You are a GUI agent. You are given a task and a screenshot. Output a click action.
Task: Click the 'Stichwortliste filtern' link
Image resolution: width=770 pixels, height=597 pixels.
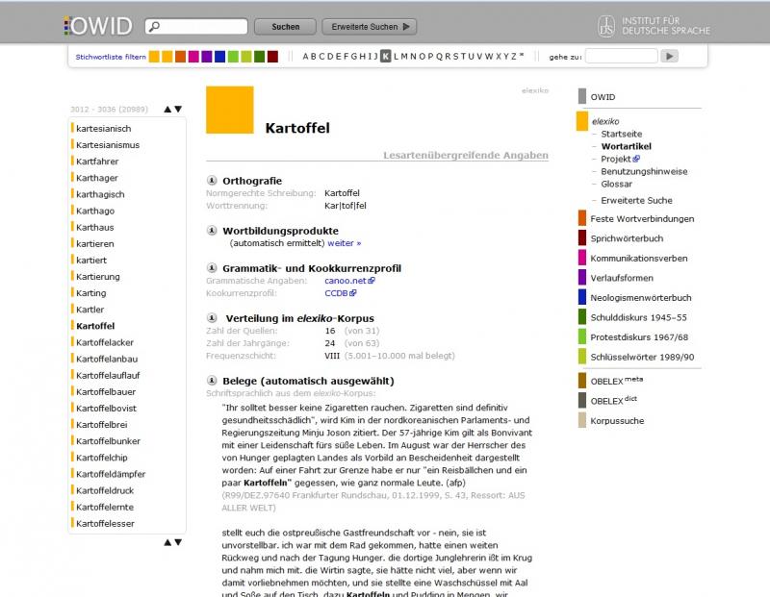coord(111,57)
